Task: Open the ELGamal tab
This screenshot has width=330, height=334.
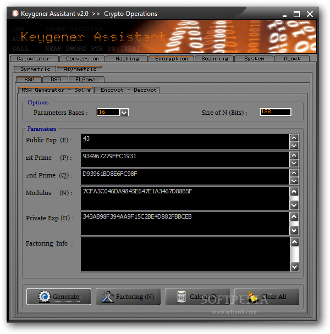Action: (x=86, y=80)
